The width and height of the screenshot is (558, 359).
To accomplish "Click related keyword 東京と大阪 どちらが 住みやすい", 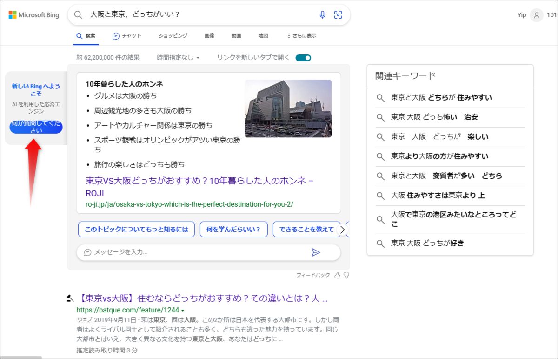I will (441, 98).
